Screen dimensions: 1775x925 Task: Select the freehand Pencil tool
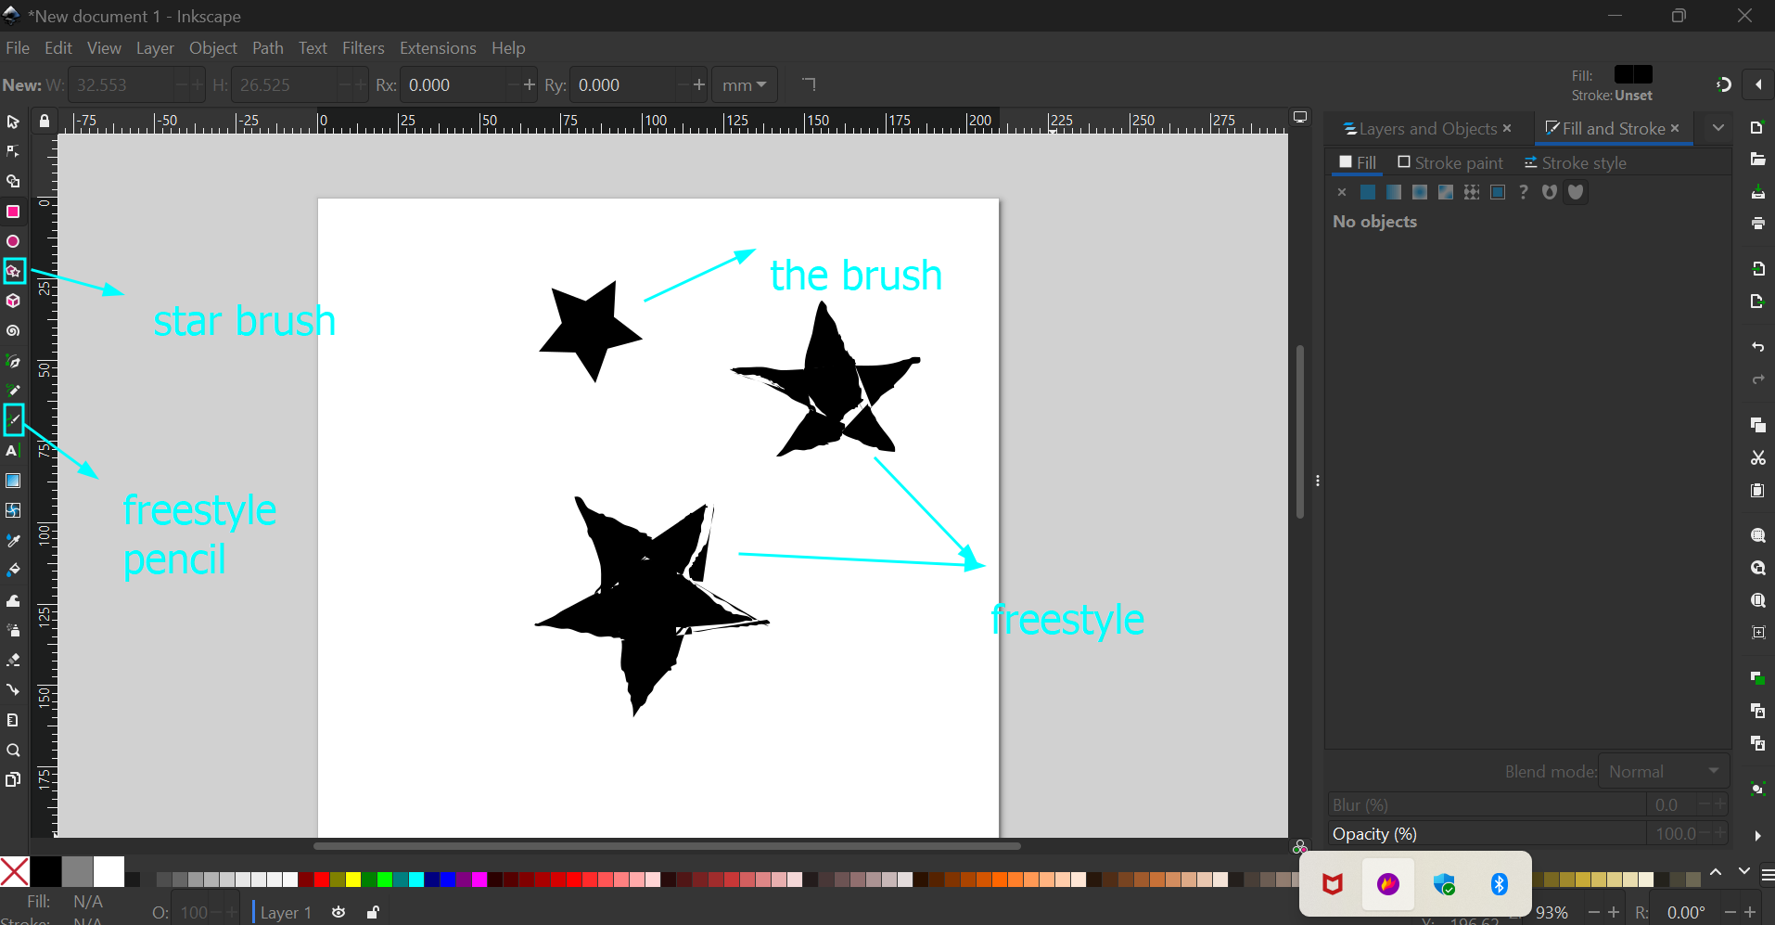pyautogui.click(x=13, y=391)
